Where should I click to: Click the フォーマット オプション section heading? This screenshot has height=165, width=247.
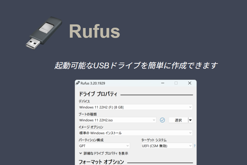101,162
